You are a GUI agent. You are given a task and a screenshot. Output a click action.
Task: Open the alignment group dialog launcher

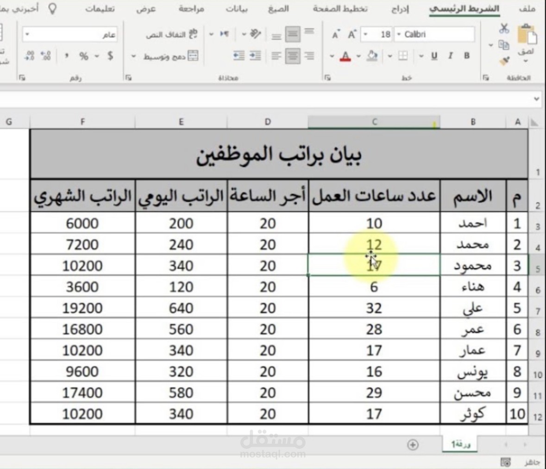pos(128,78)
